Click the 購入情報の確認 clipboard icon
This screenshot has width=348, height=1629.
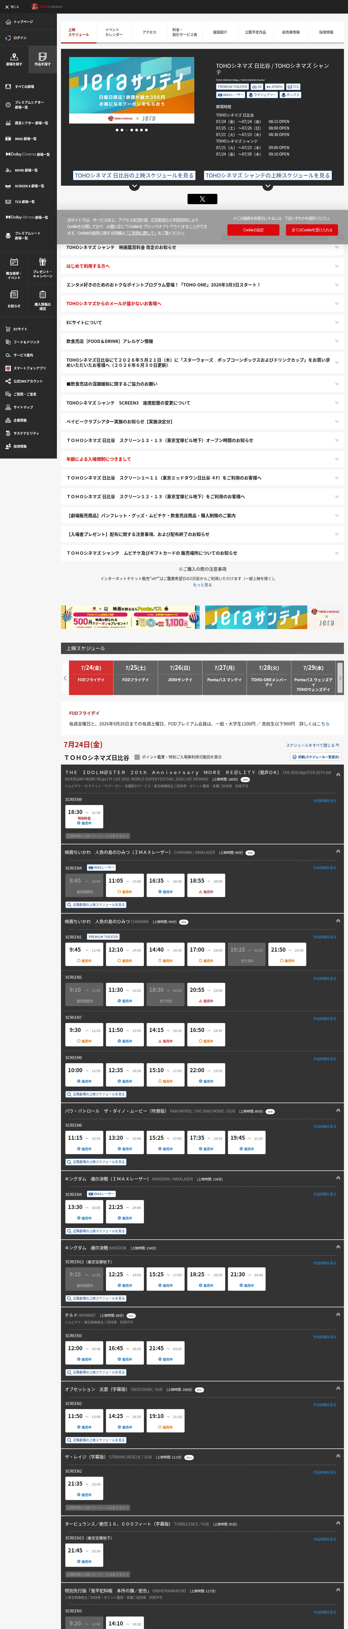point(42,294)
